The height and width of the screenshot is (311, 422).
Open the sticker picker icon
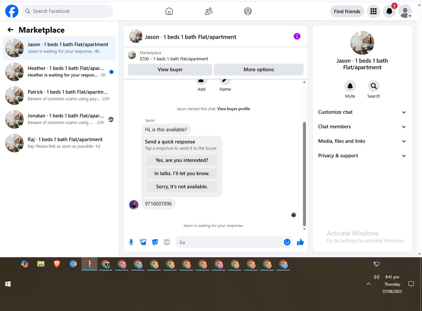tap(155, 242)
